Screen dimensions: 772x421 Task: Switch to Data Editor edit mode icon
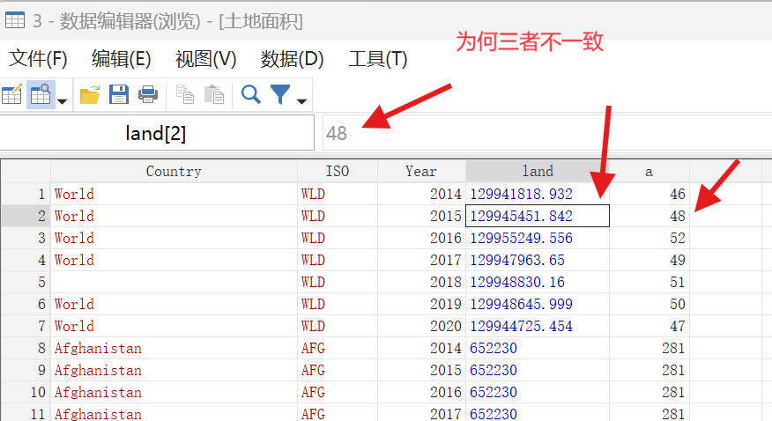11,94
